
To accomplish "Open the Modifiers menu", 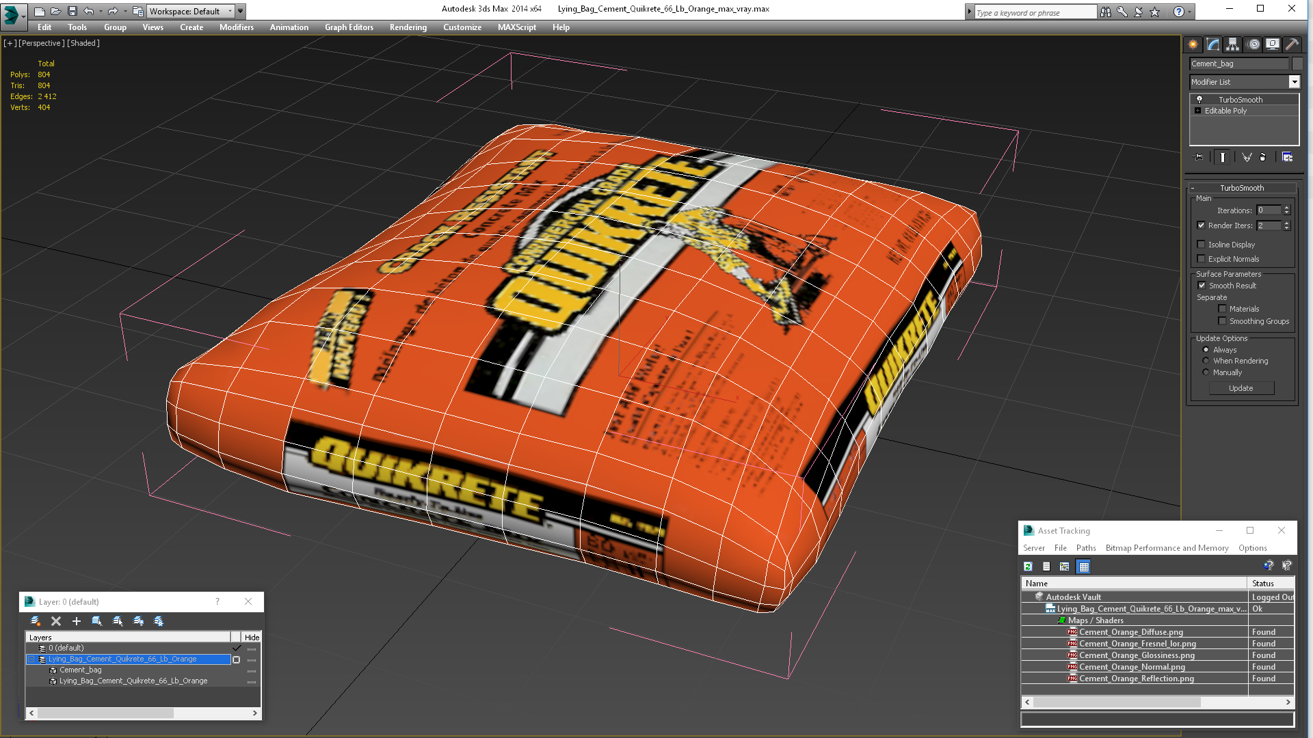I will [237, 27].
